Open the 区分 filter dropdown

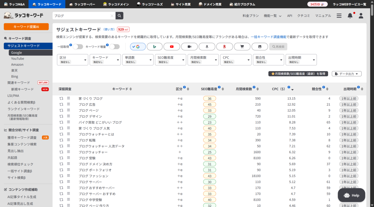click(73, 60)
